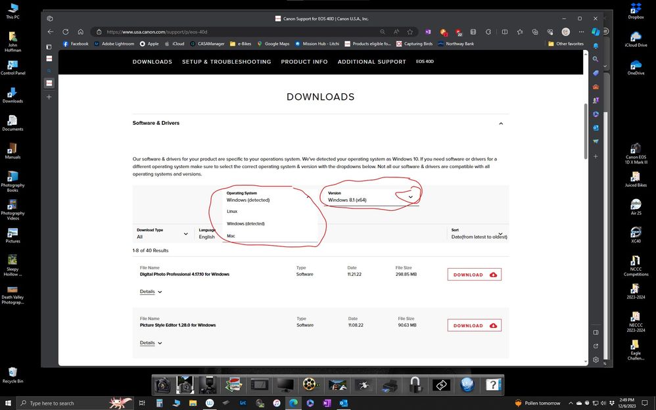Go to the Setup & Troubleshooting tab
Viewport: 656px width, 410px height.
click(226, 62)
